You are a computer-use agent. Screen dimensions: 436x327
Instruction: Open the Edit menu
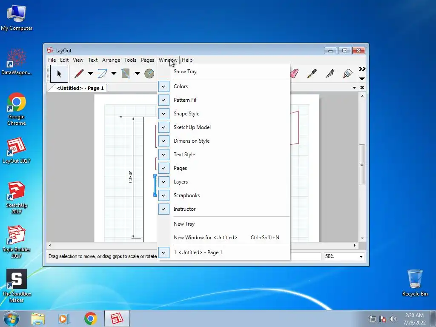click(x=64, y=60)
